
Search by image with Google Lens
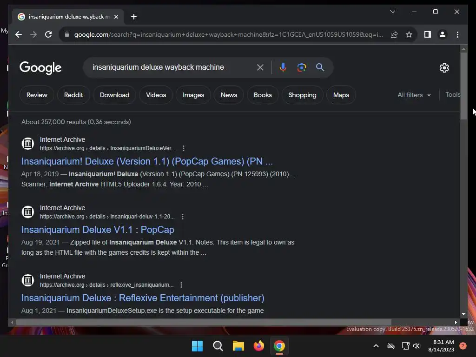[x=301, y=67]
